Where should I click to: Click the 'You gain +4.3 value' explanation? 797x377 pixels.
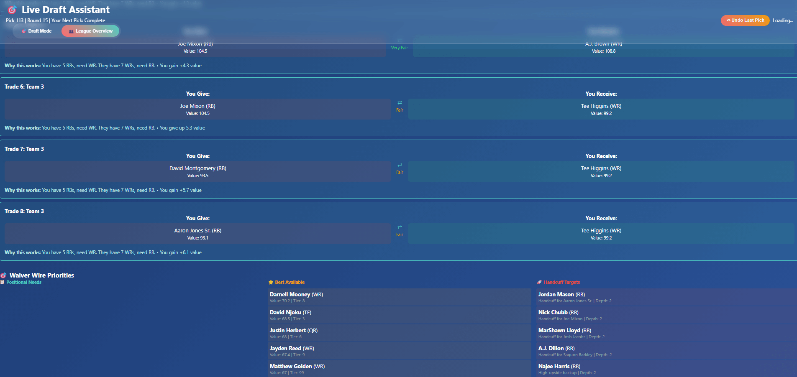coord(181,66)
